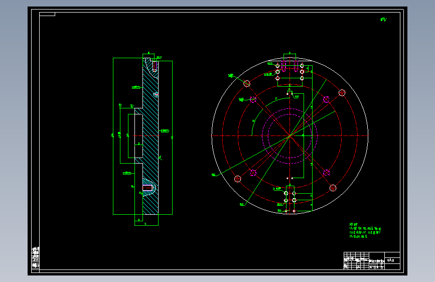Click the green technical notes text block
This screenshot has height=282, width=435.
tap(365, 231)
